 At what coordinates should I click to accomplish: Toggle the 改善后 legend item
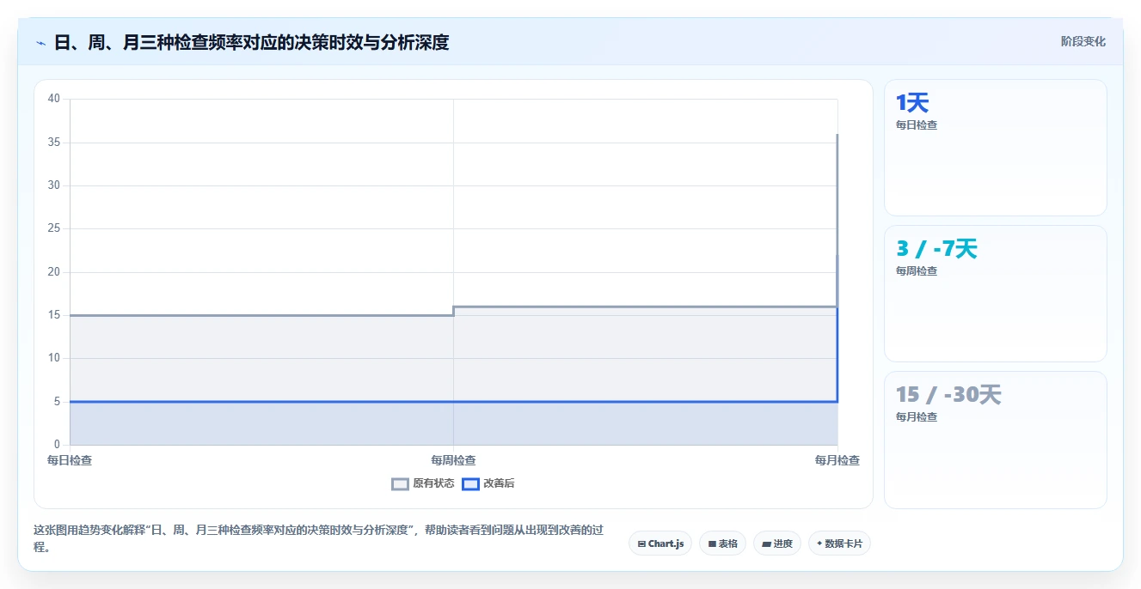pos(488,483)
